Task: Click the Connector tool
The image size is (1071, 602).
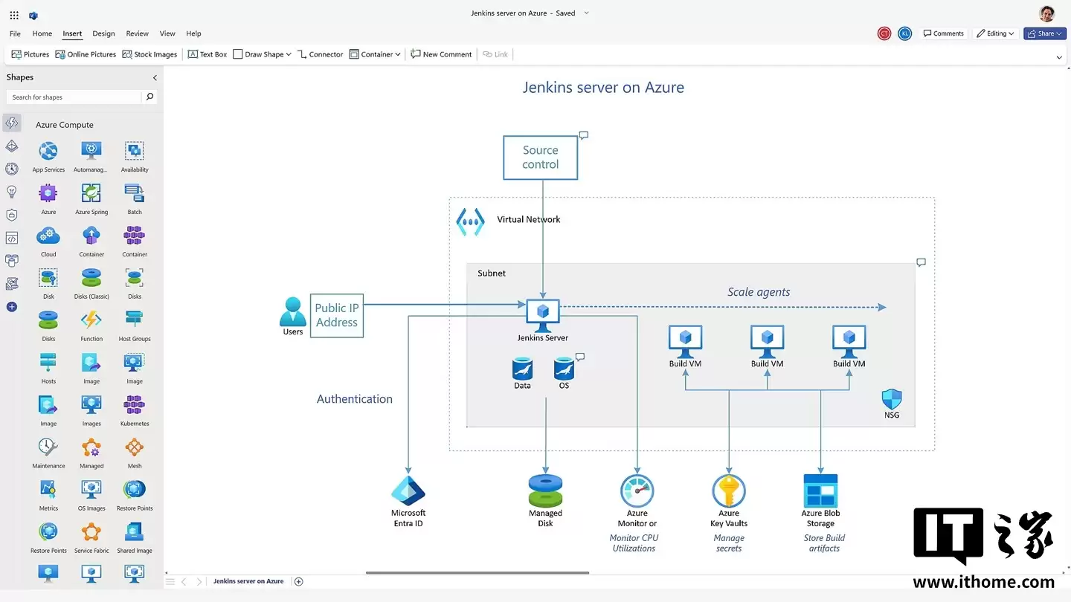Action: point(321,54)
